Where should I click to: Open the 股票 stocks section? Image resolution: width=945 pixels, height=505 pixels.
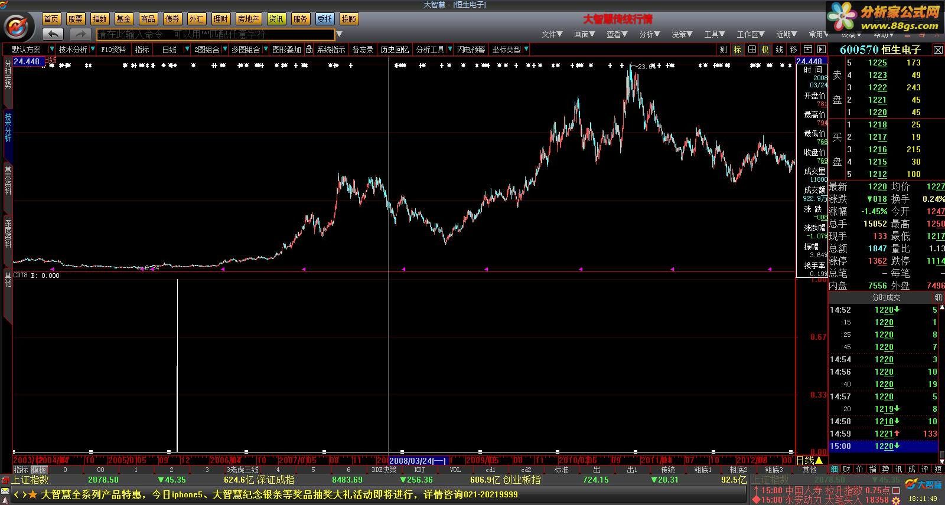[76, 19]
